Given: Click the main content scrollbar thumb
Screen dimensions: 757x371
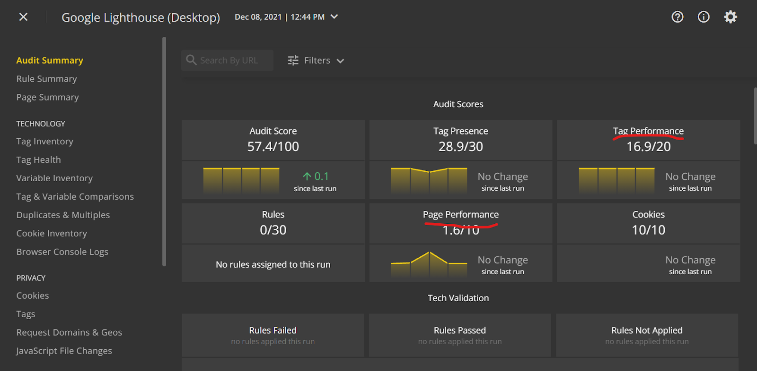Looking at the screenshot, I should (x=755, y=116).
